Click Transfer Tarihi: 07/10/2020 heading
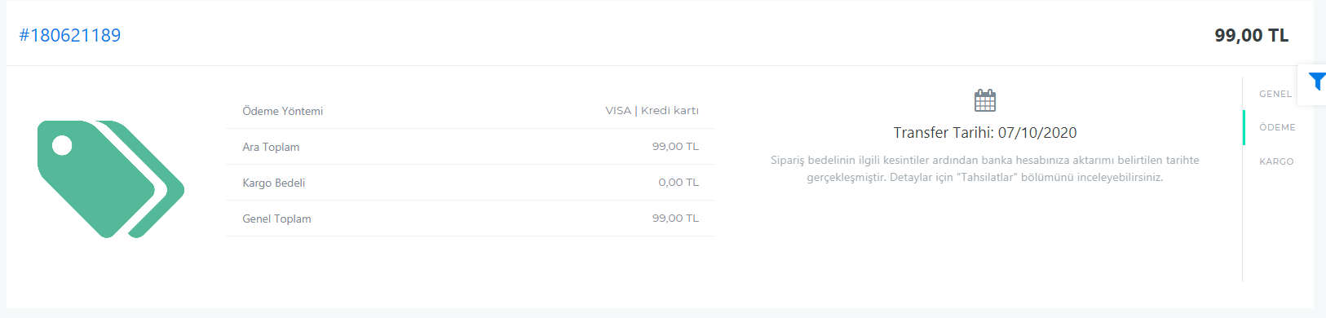 coord(985,133)
